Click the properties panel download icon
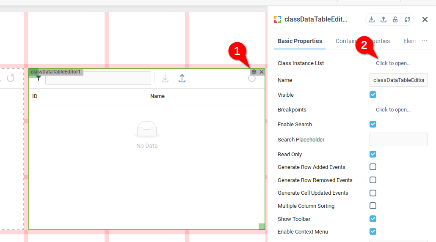This screenshot has height=242, width=436. pos(372,19)
